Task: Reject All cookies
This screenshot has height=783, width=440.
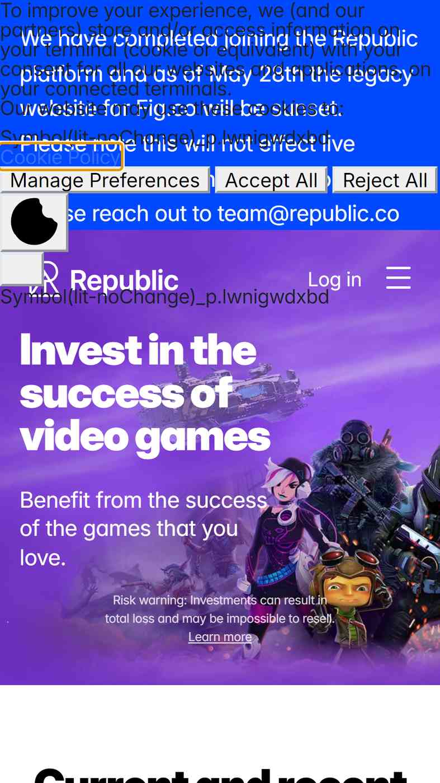Action: (385, 180)
